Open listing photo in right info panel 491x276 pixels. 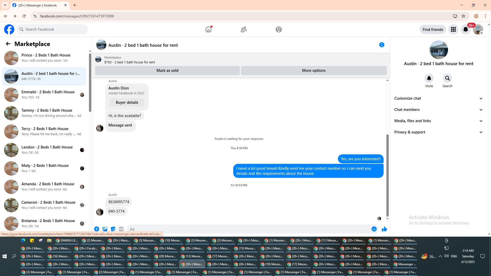439,50
